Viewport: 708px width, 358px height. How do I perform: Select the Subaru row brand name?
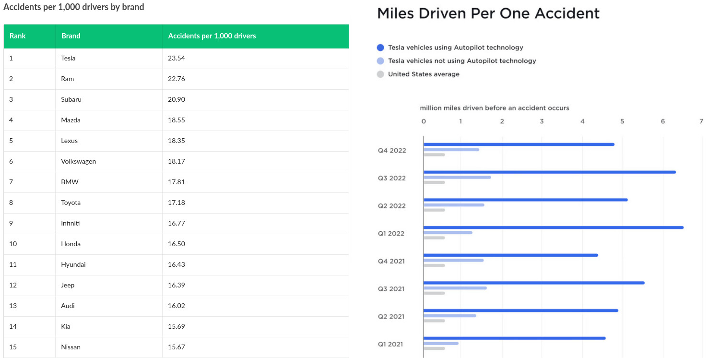pyautogui.click(x=71, y=99)
